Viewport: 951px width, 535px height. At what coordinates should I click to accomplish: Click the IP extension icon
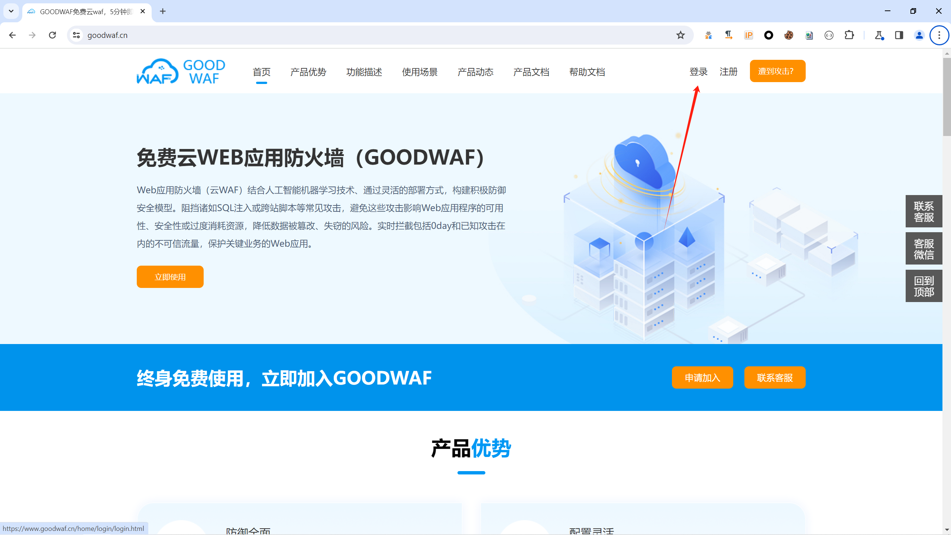748,35
